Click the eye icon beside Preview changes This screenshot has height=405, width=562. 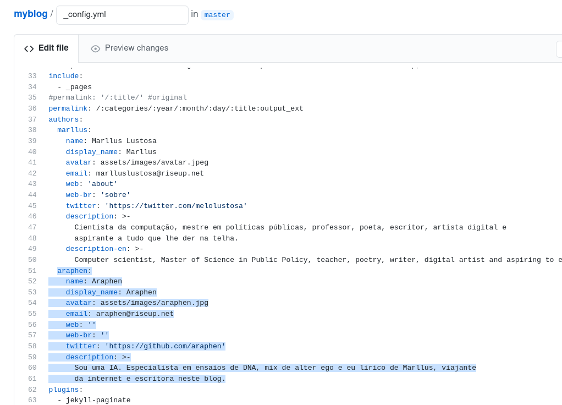96,48
